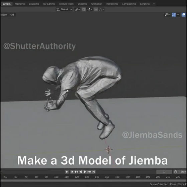Viewport: 187px width, 187px height.
Task: Open the Animation workspace tab
Action: (97, 4)
